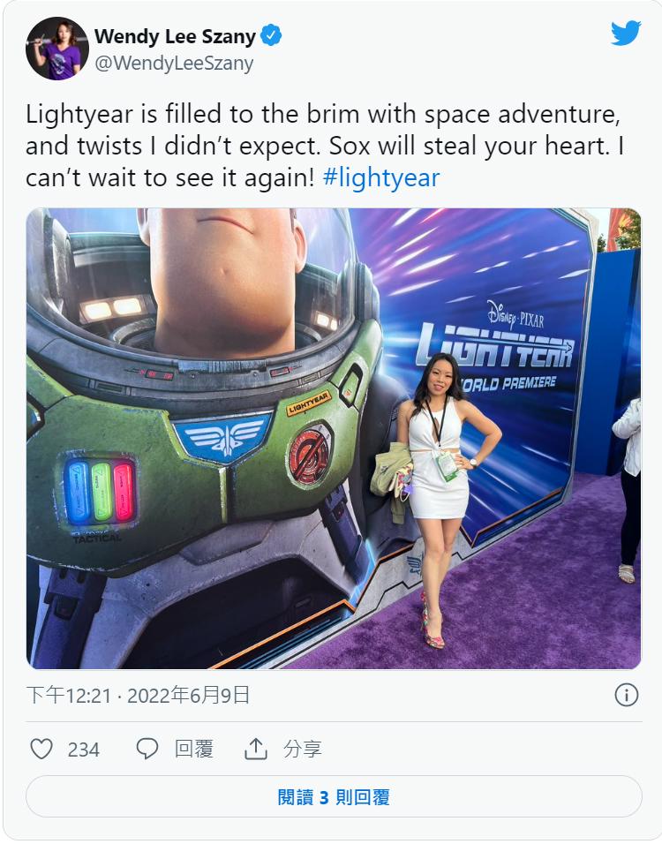Click the tweet info icon

click(627, 695)
